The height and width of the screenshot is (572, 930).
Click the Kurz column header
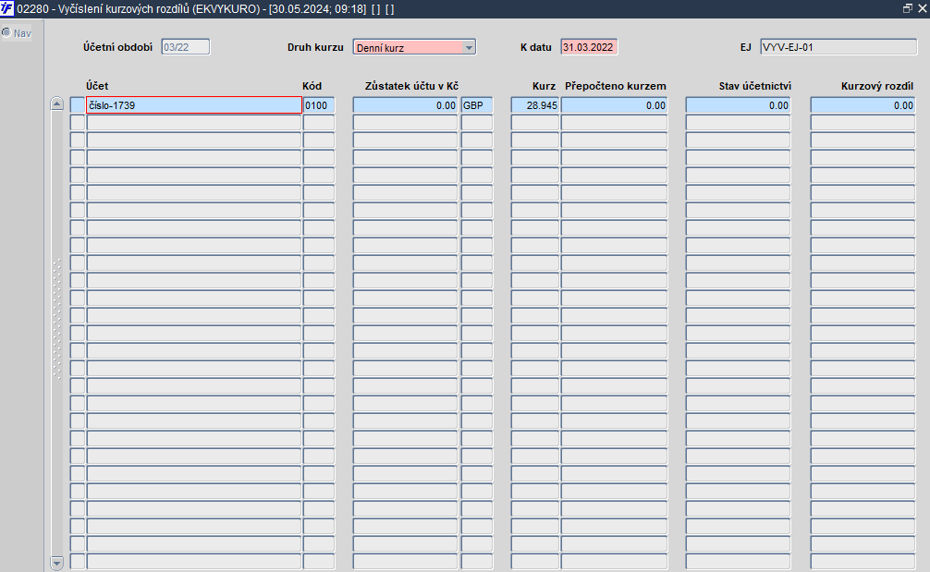544,86
